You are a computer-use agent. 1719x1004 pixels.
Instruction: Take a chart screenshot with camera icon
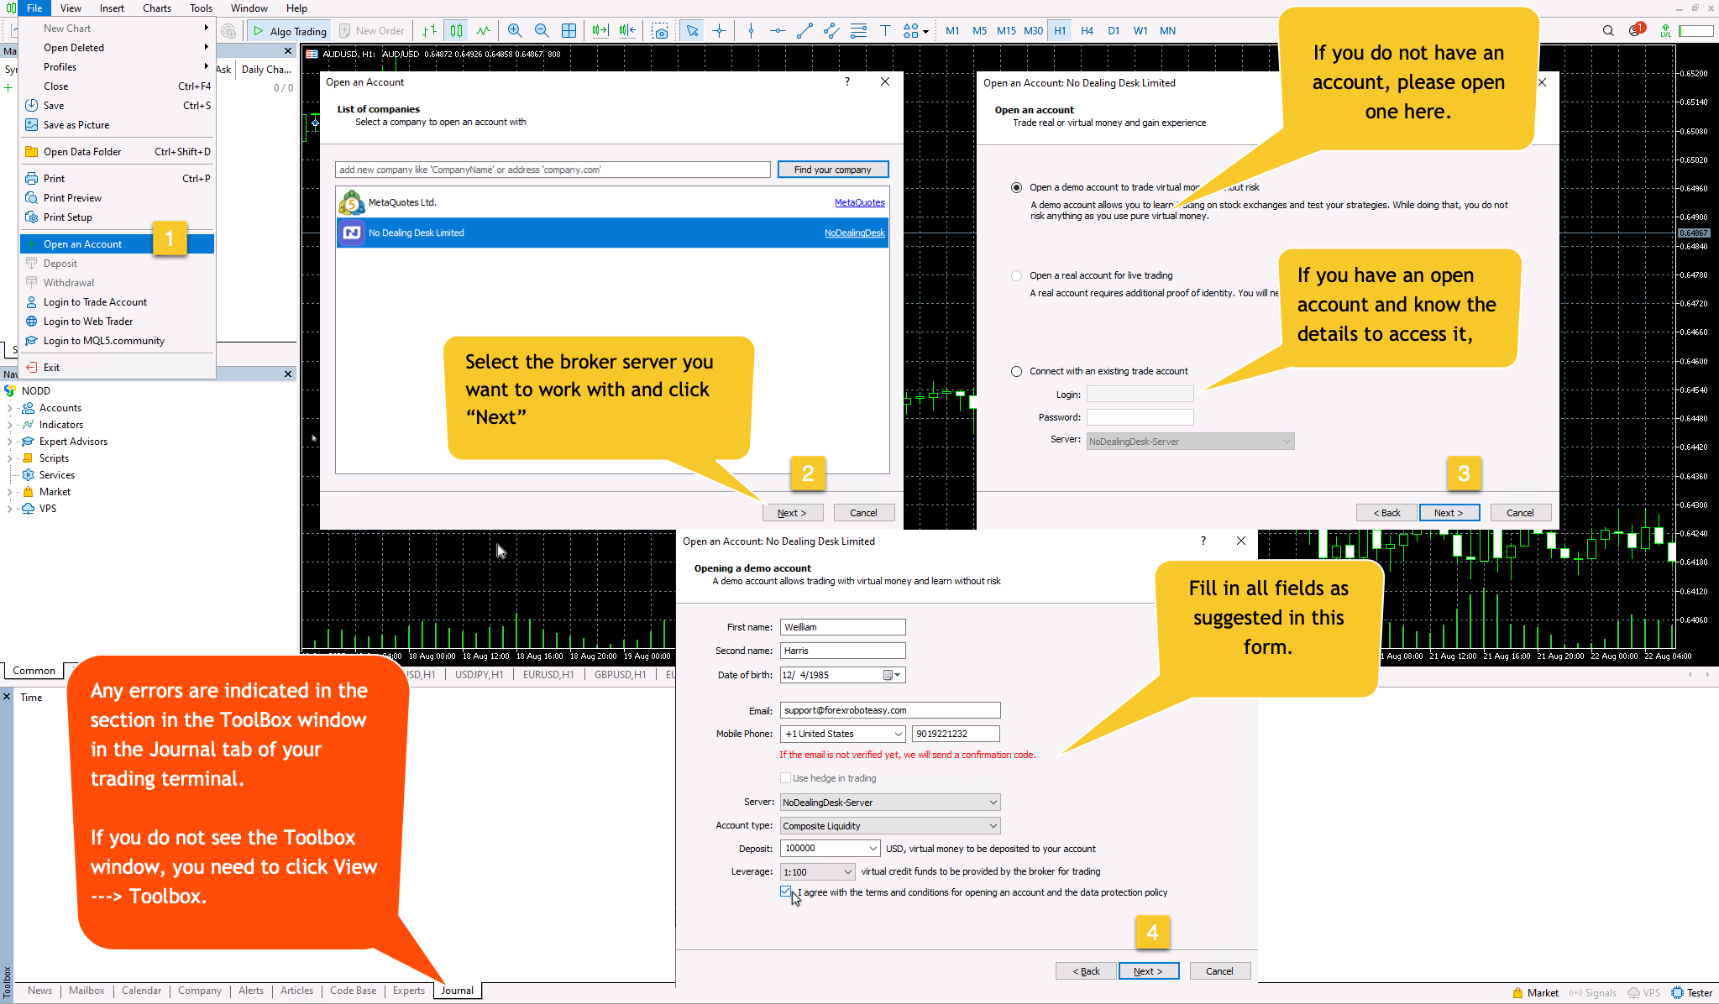pos(661,31)
